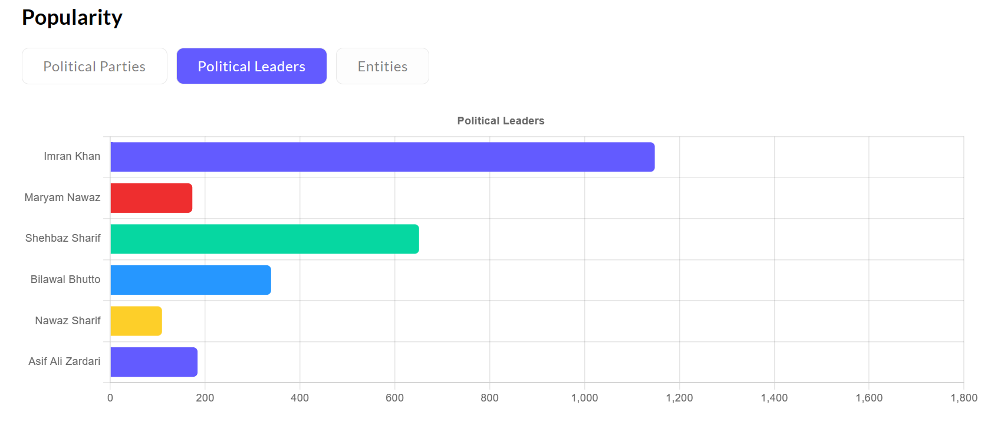
Task: Click the '800' x-axis tick label
Action: click(490, 398)
